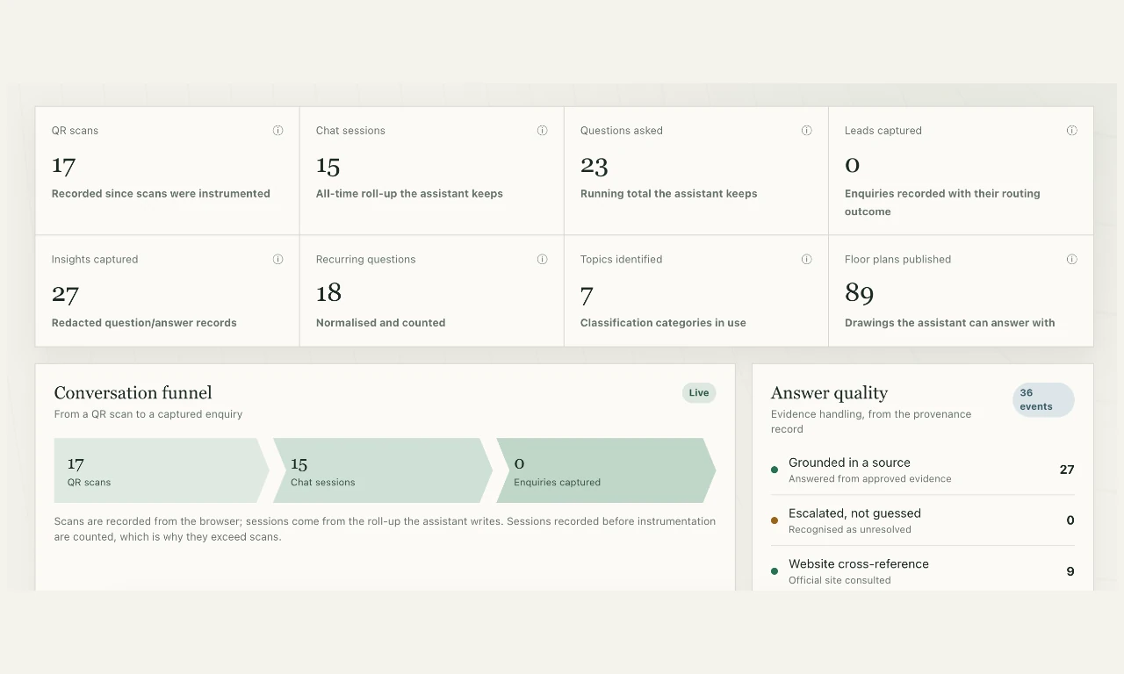
Task: Click the value 89 under Floor plans published
Action: click(859, 293)
